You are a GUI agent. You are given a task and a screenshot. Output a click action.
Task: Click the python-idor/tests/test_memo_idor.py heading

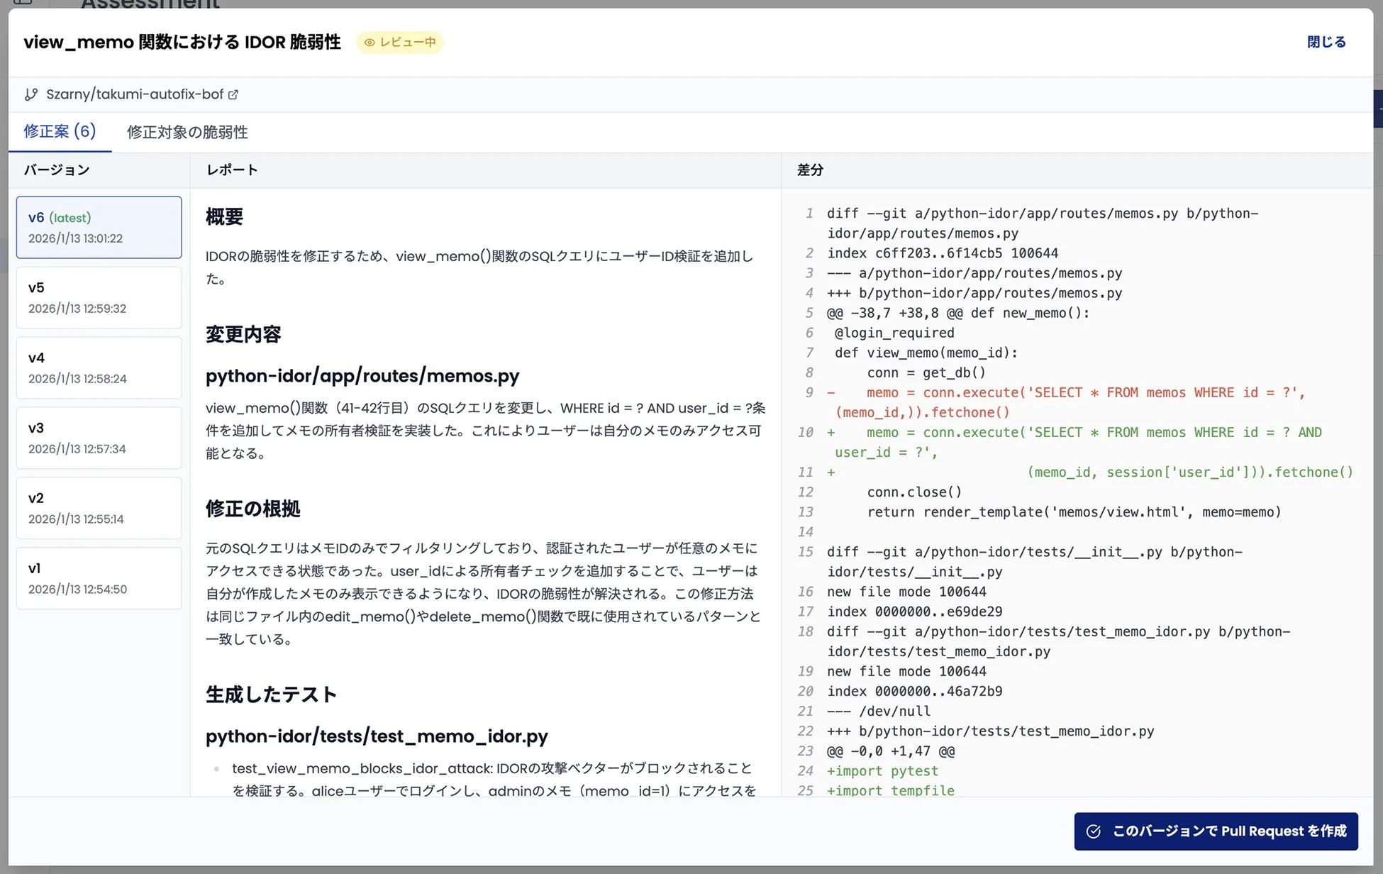tap(377, 736)
